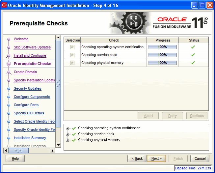Click the Configure Ports step bullet
Screen dimensions: 215x173
(x=9, y=105)
